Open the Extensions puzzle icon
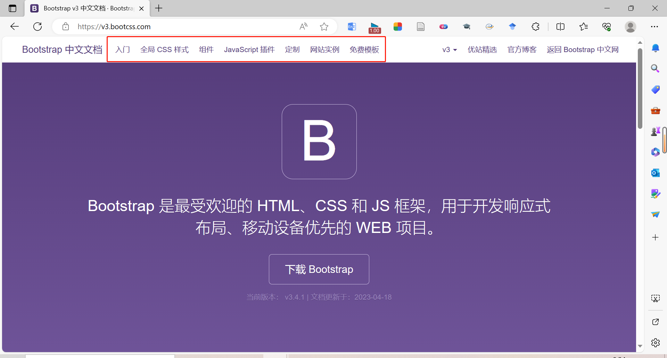 pyautogui.click(x=535, y=26)
